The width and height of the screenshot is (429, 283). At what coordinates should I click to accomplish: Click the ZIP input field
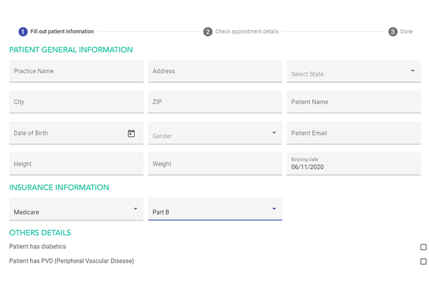[215, 102]
